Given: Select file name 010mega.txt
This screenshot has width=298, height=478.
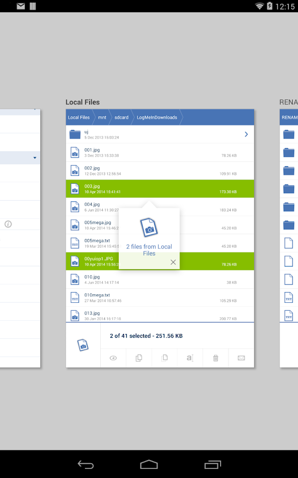Looking at the screenshot, I should click(x=97, y=295).
